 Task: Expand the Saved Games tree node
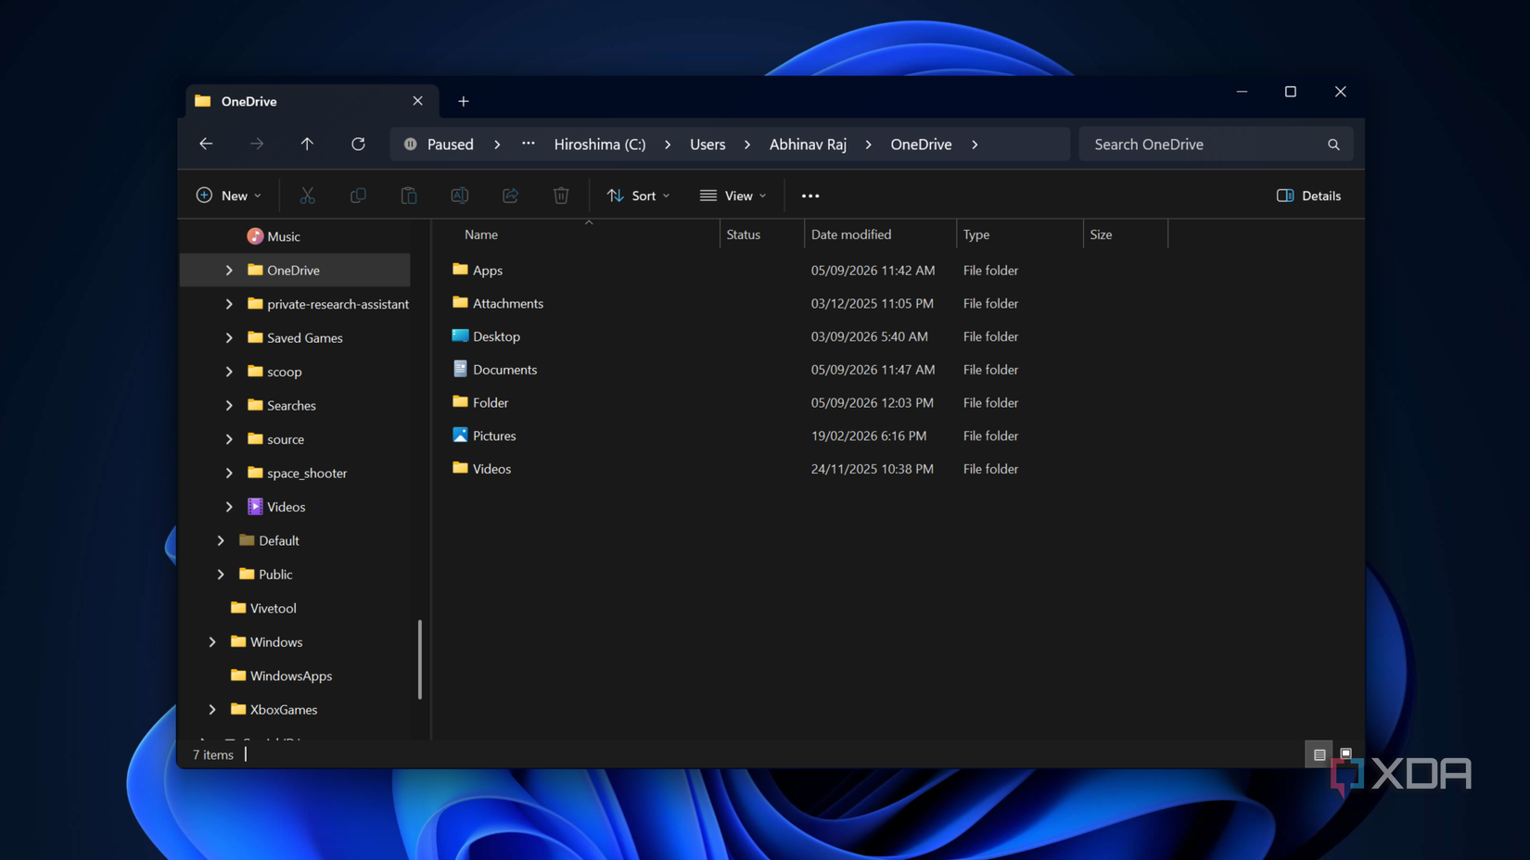click(x=229, y=338)
